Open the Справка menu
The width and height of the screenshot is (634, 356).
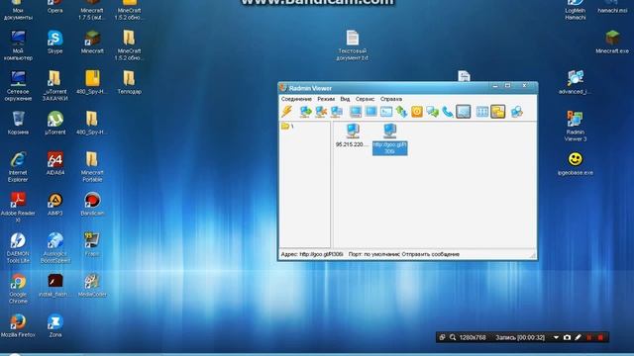[x=391, y=99]
